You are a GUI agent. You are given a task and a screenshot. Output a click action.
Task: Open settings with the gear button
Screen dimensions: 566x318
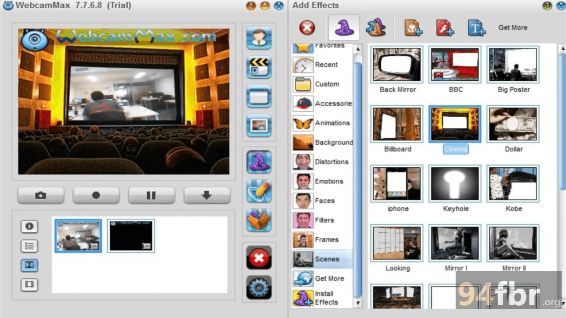(259, 287)
